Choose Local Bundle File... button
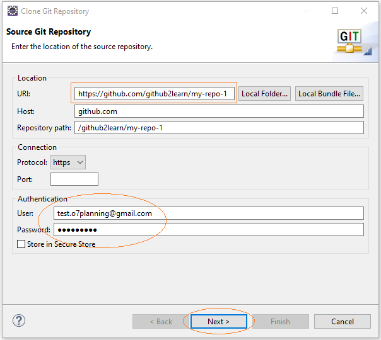The image size is (381, 340). pyautogui.click(x=329, y=94)
